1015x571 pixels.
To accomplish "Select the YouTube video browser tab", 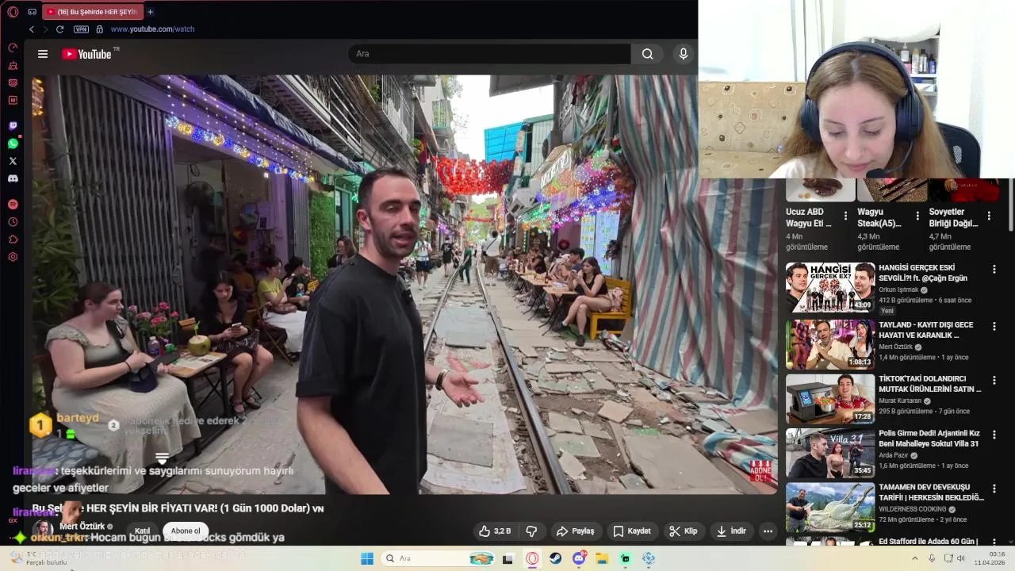I will 91,12.
